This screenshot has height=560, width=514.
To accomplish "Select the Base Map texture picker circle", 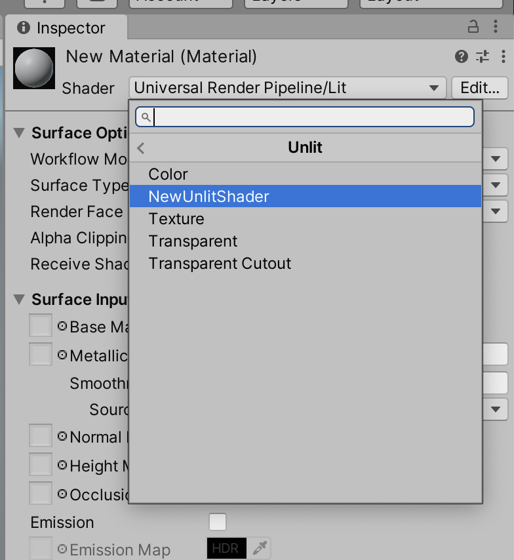I will [x=62, y=326].
